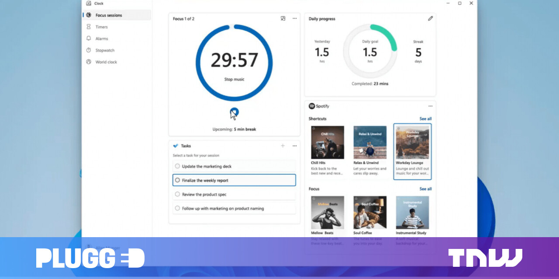Open the Focus panel three-dot menu

point(295,18)
